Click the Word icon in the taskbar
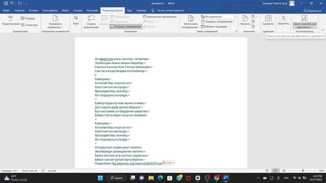 coord(226,178)
